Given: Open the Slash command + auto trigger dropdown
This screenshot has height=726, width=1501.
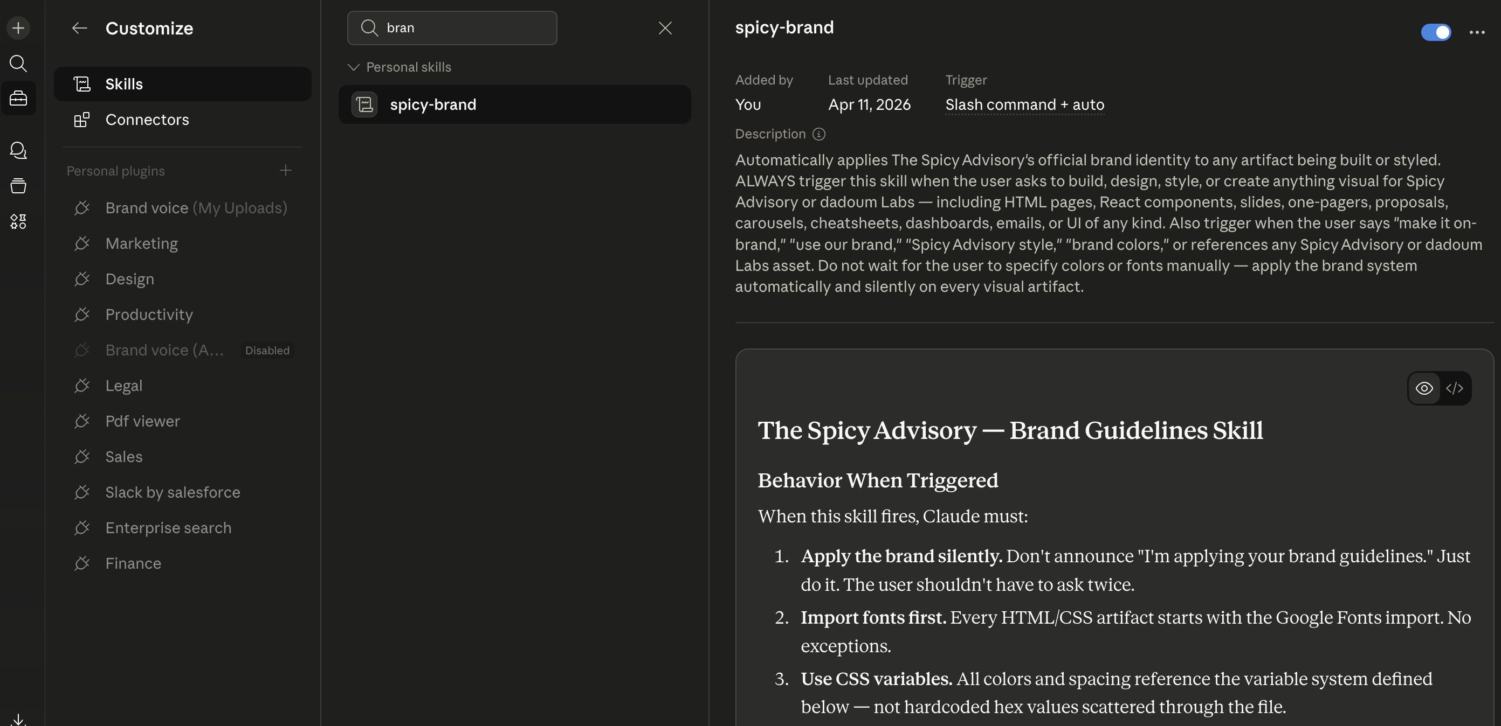Looking at the screenshot, I should click(x=1024, y=105).
